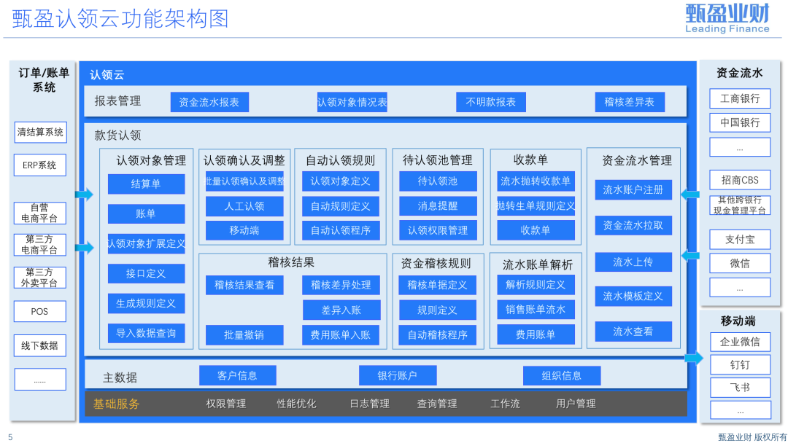Click the blue arrow beside 第三方电商平台
The height and width of the screenshot is (443, 788).
[x=85, y=248]
